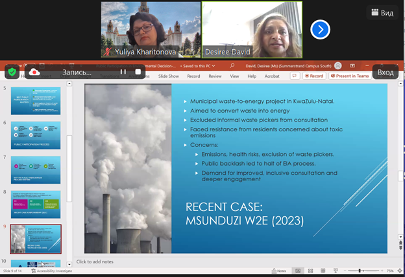Go to next slide double-arrow button
The image size is (405, 277).
(x=400, y=248)
